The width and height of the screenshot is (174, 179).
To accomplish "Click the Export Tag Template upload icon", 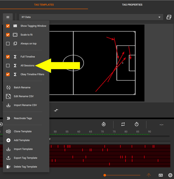I will pyautogui.click(x=8, y=158).
